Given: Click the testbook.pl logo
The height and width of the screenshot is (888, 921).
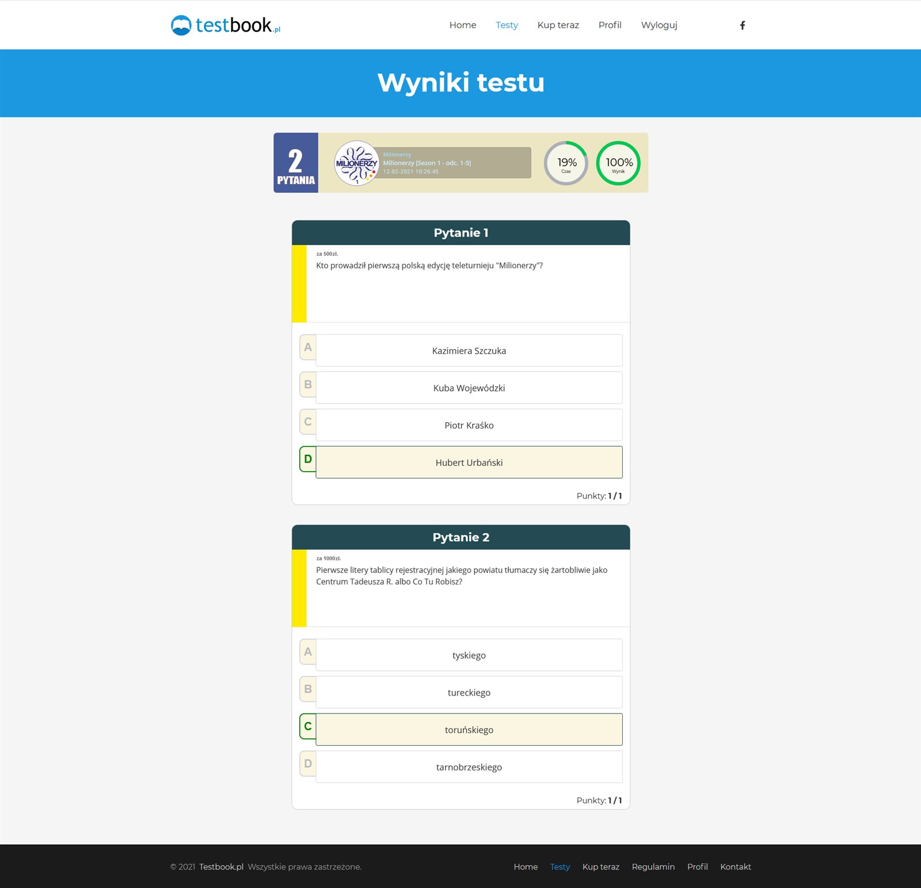Looking at the screenshot, I should click(x=226, y=25).
